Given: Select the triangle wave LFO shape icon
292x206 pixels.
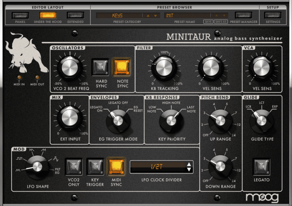Looking at the screenshot, I should pyautogui.click(x=18, y=170).
